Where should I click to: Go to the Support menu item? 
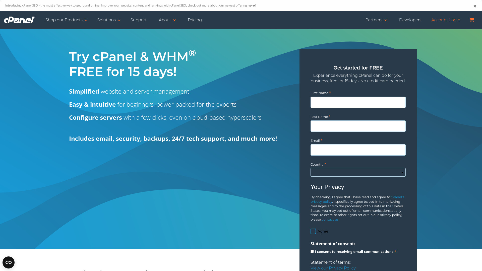[138, 20]
